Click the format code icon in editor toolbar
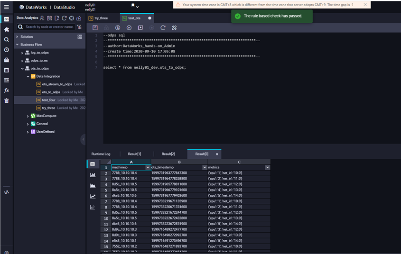Image resolution: width=401 pixels, height=254 pixels. click(x=174, y=27)
